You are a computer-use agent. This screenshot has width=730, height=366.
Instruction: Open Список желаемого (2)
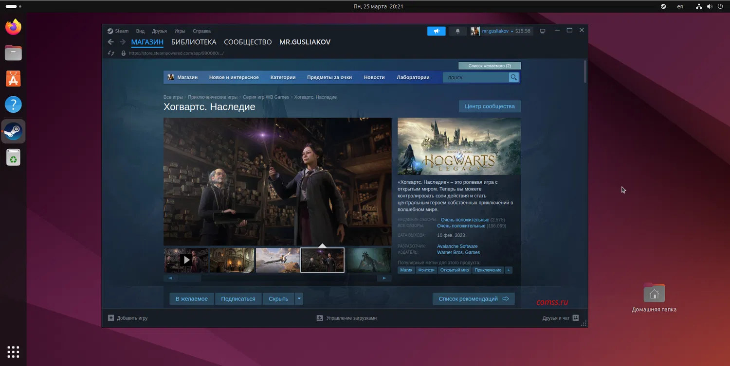[x=490, y=66]
